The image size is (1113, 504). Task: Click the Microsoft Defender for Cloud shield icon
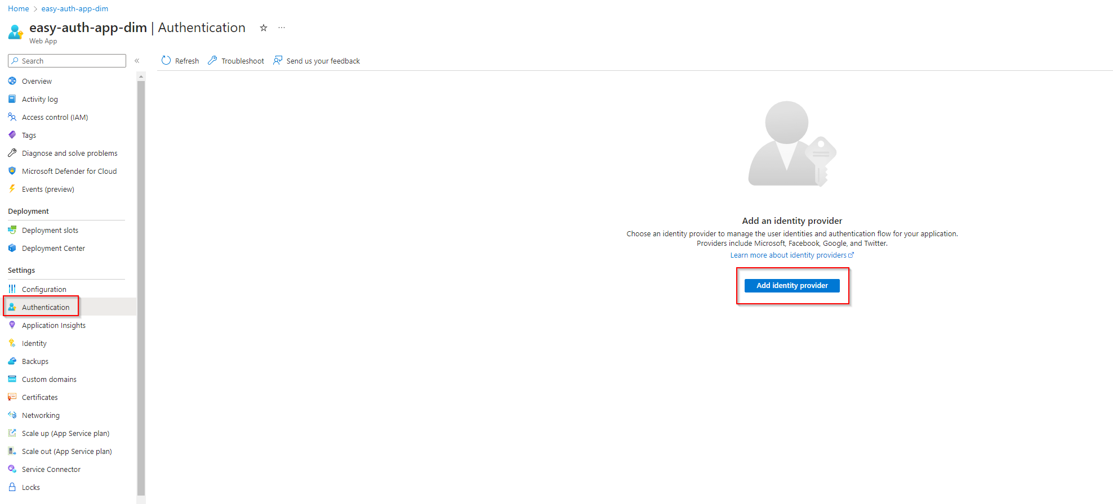point(12,171)
